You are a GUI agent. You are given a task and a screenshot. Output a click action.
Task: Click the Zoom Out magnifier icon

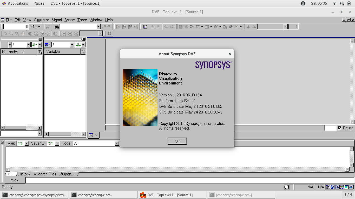17,33
